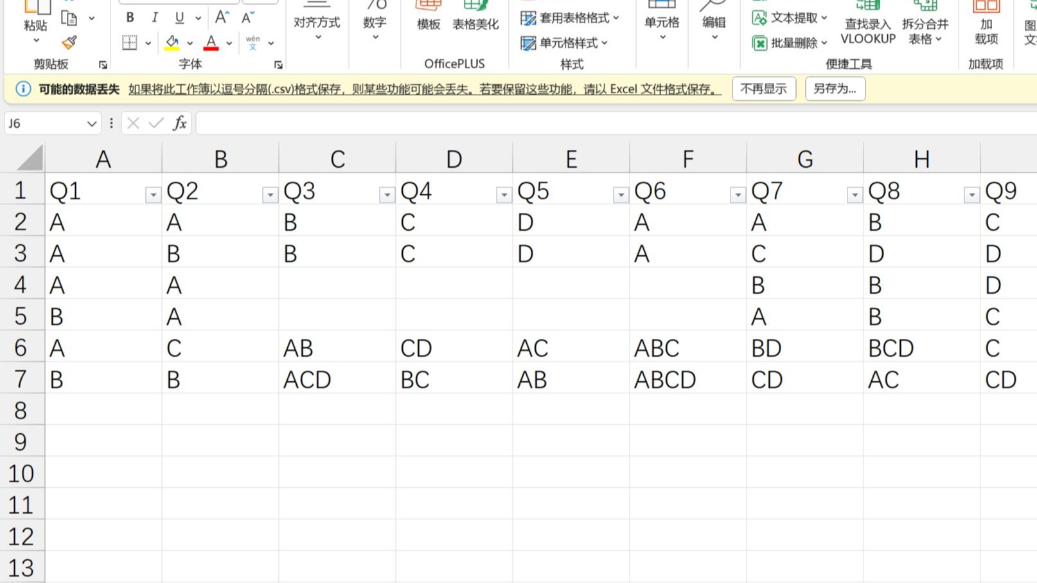
Task: Click cell containing ABCD
Action: 687,379
